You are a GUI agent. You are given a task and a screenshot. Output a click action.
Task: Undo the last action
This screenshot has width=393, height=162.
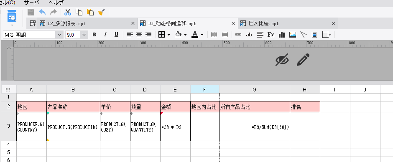42,12
